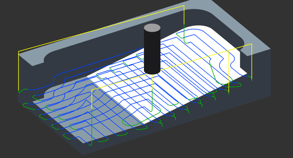
Task: Pick the yellow vertical rapid line at far right edge
Action: click(x=252, y=61)
